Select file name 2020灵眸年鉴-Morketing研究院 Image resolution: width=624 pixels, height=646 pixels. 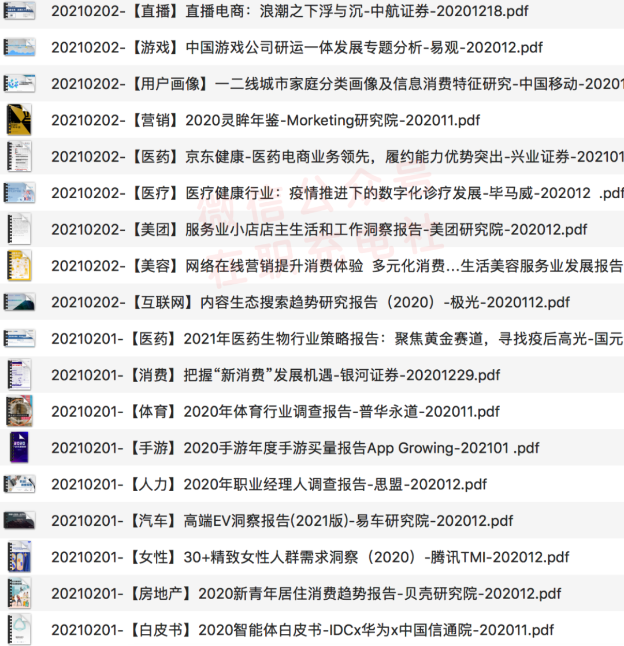(266, 120)
